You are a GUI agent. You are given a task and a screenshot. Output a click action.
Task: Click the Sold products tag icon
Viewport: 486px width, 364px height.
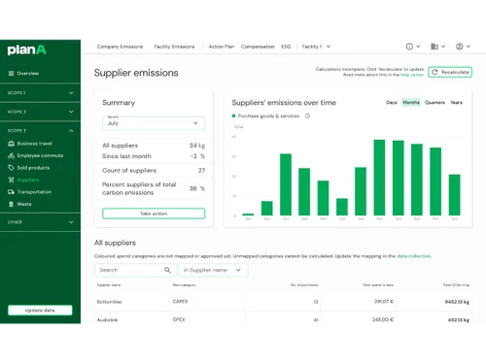pyautogui.click(x=11, y=168)
